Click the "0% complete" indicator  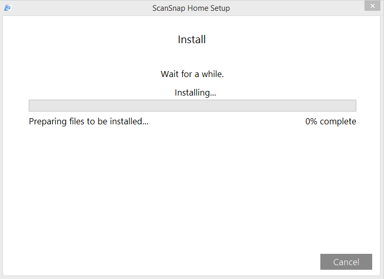(331, 122)
